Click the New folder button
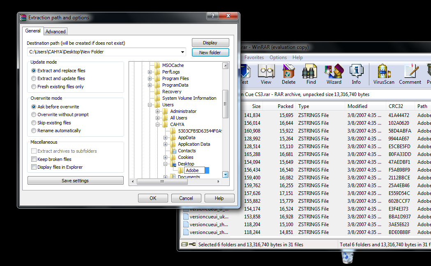431x266 pixels. [x=210, y=53]
